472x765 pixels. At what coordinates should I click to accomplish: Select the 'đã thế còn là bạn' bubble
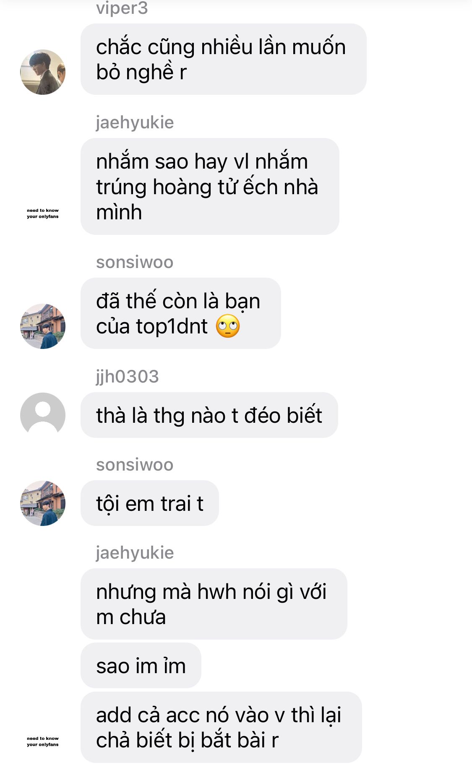[x=180, y=313]
